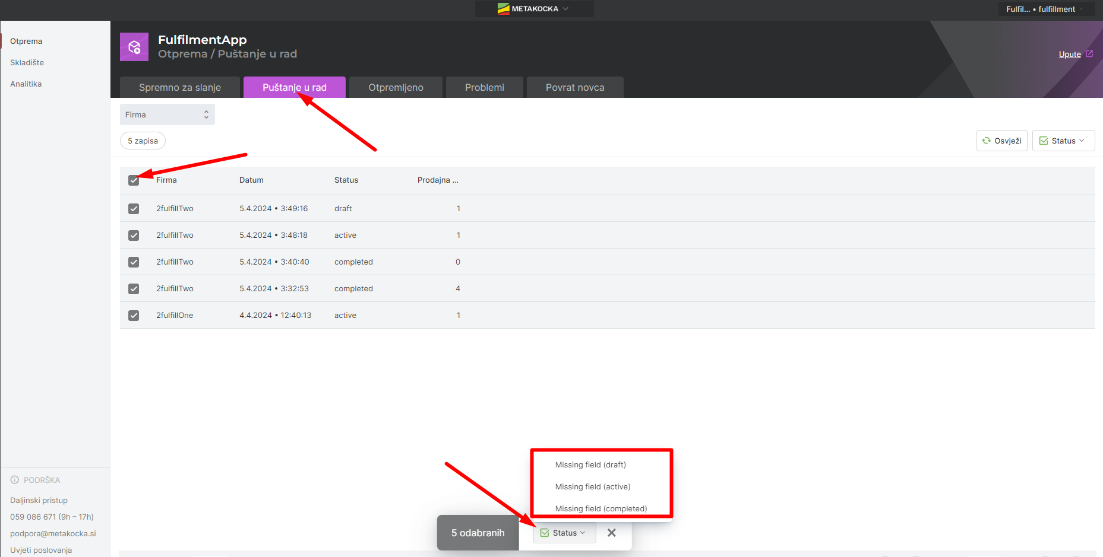Click the 5 zapisa record count chip
This screenshot has width=1103, height=557.
pos(143,141)
